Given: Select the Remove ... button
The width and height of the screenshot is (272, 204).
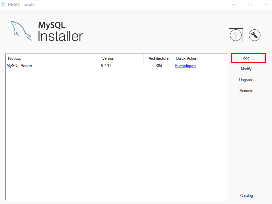Looking at the screenshot, I should [x=248, y=91].
